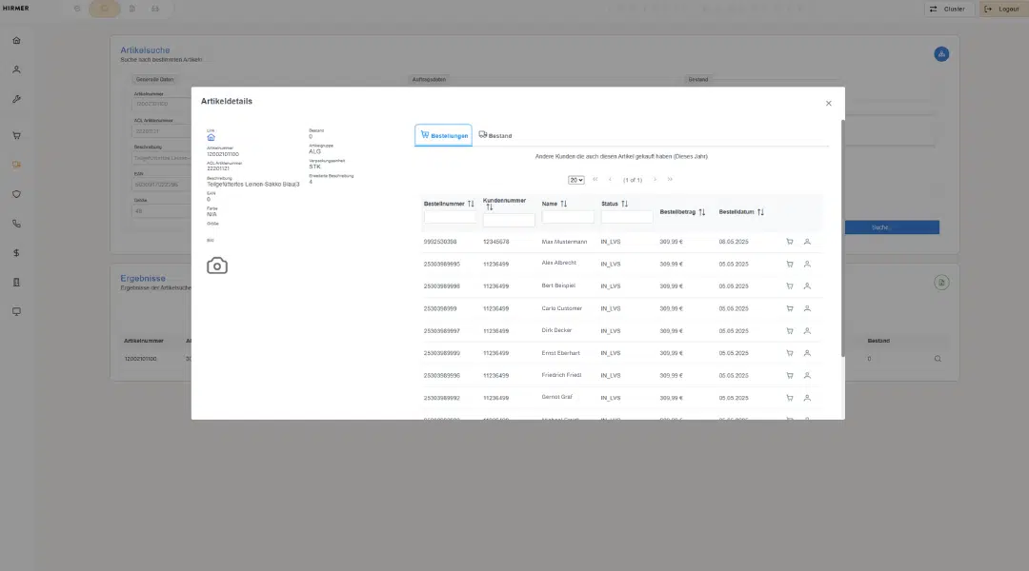Select the Bestellungen tab
The image size is (1029, 571).
tap(444, 135)
